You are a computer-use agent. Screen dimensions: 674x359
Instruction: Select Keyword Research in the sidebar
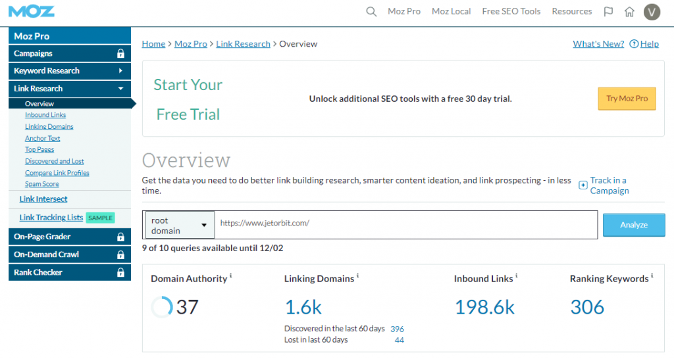[70, 71]
